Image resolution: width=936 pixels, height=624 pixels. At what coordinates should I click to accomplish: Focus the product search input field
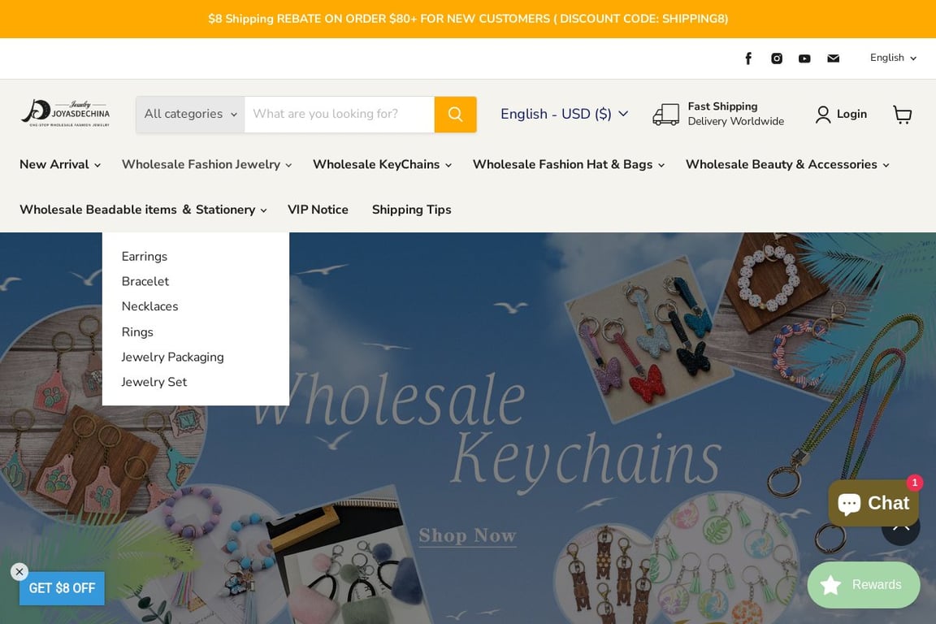(340, 114)
